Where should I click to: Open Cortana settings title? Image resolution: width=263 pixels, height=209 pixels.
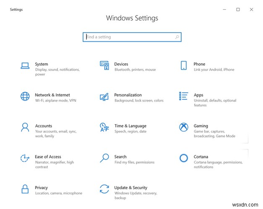pyautogui.click(x=201, y=157)
